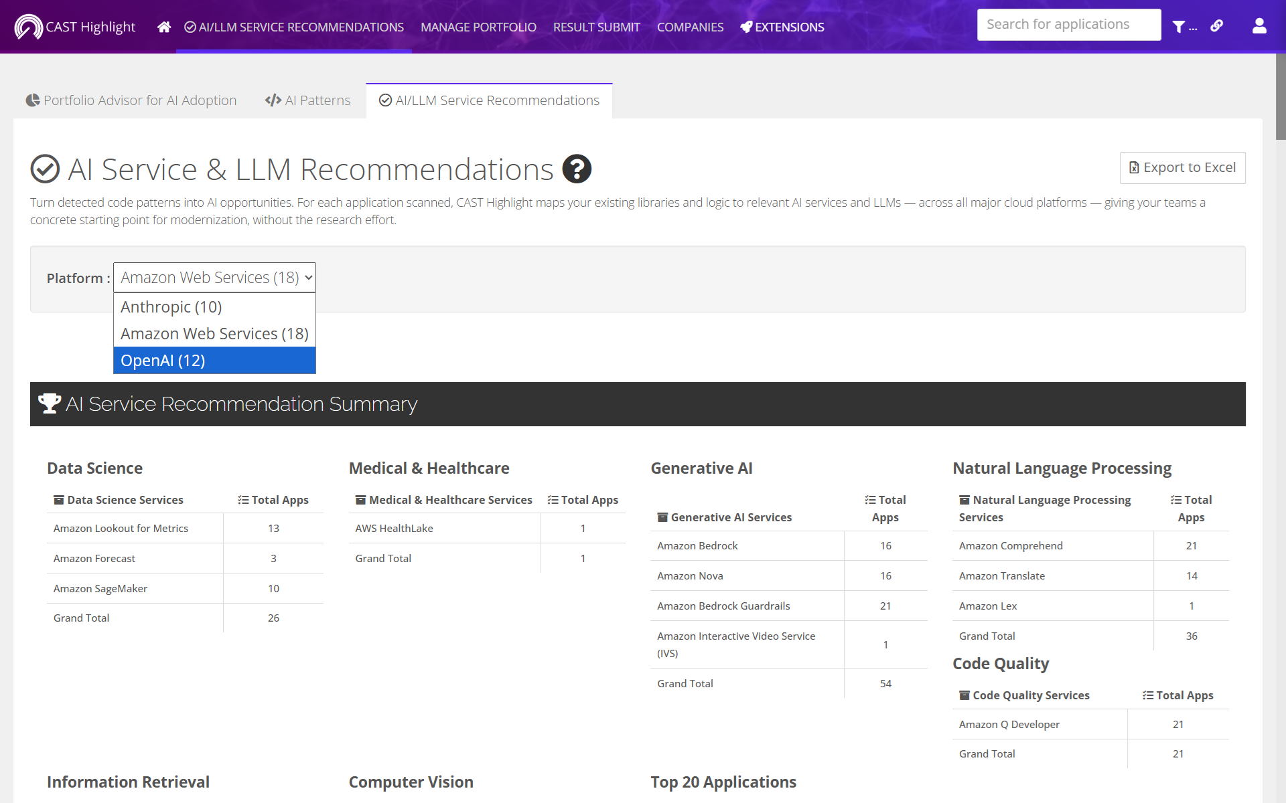The height and width of the screenshot is (803, 1286).
Task: Click the help question mark icon
Action: [577, 169]
